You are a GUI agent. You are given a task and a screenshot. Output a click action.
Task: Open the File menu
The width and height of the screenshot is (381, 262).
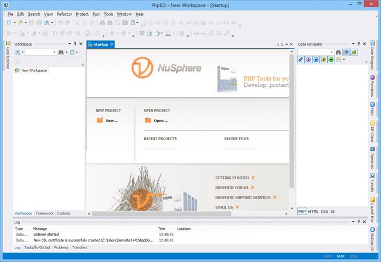click(x=10, y=14)
